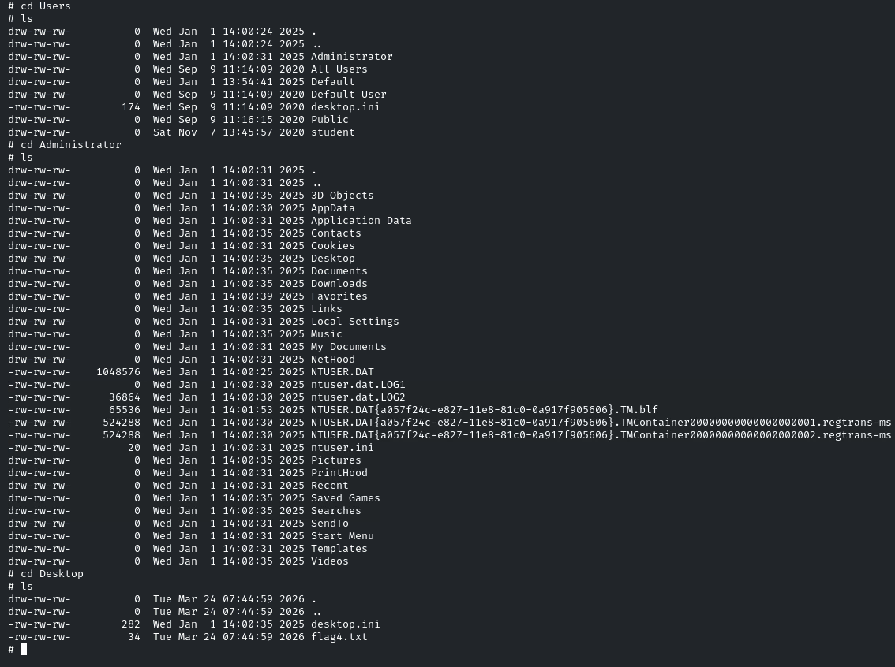The image size is (895, 667).
Task: Click the flag4.txt filename
Action: (x=339, y=637)
